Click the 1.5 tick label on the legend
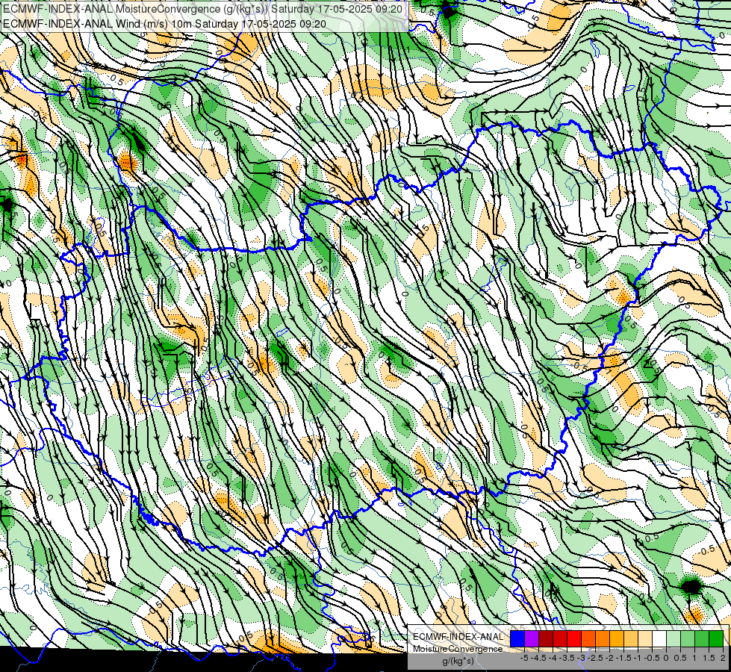Viewport: 731px width, 672px height. coord(709,658)
